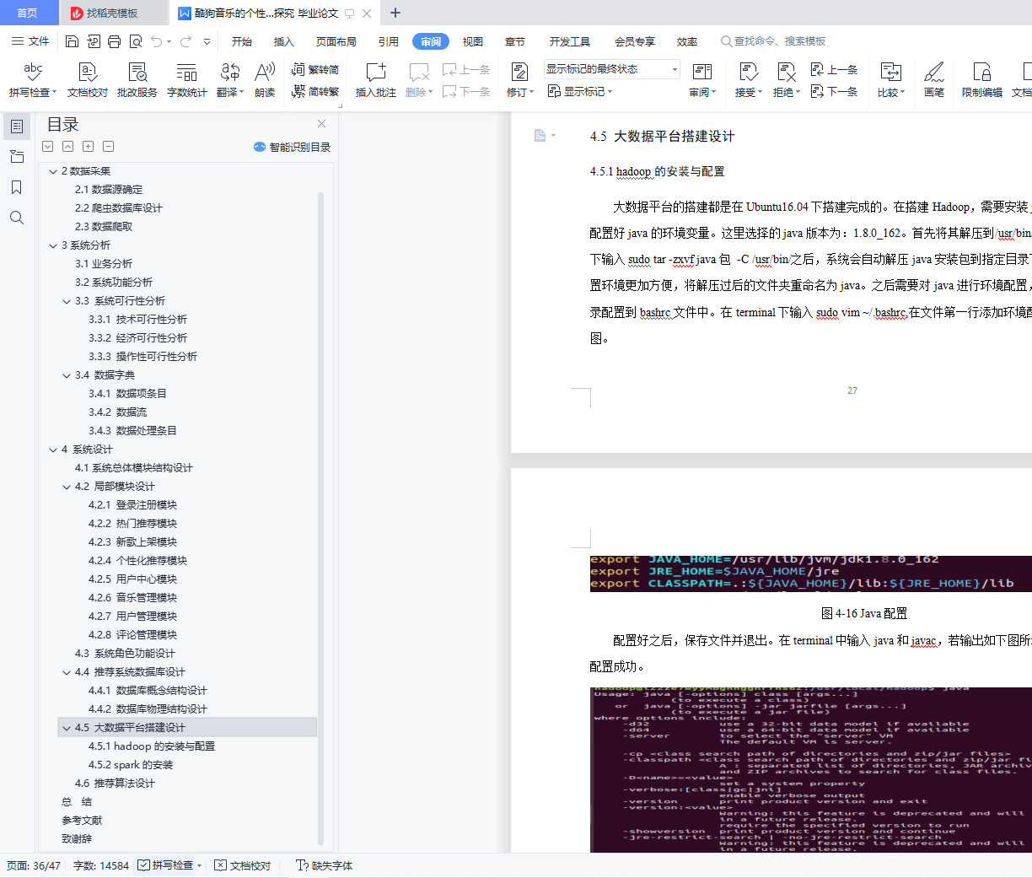1032x878 pixels.
Task: Open restrict editing
Action: point(981,80)
